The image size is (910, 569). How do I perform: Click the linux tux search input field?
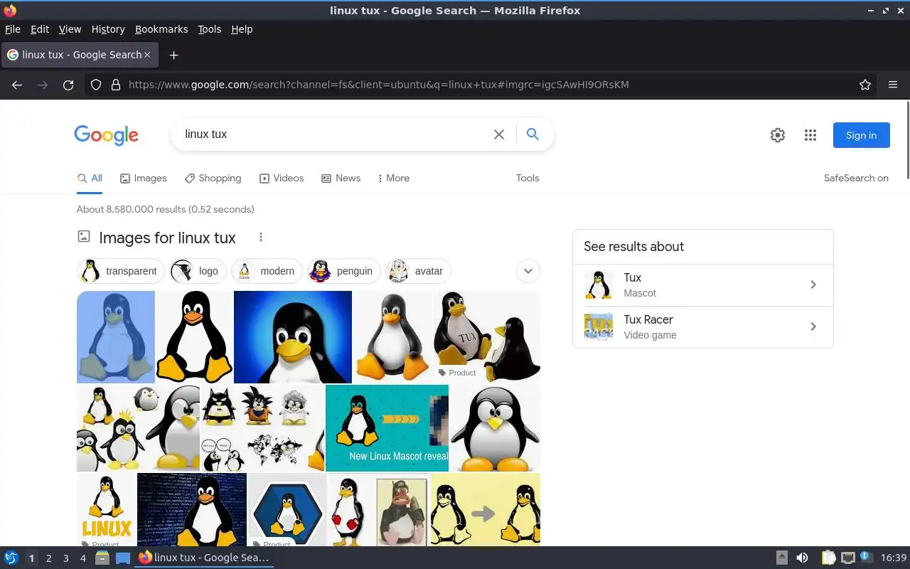click(334, 134)
